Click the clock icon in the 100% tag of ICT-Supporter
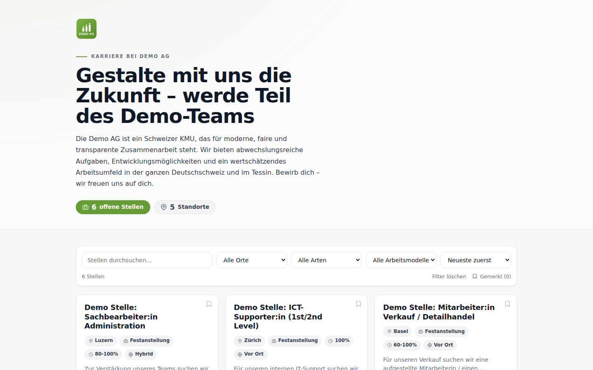Image resolution: width=593 pixels, height=370 pixels. point(331,341)
